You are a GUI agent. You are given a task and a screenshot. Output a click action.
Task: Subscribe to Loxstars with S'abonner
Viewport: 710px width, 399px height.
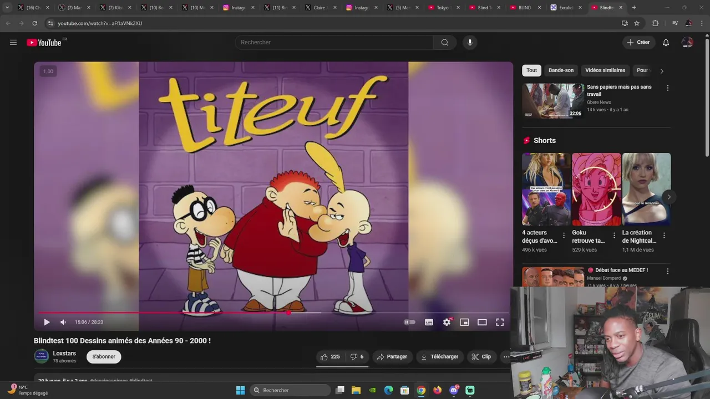click(104, 357)
